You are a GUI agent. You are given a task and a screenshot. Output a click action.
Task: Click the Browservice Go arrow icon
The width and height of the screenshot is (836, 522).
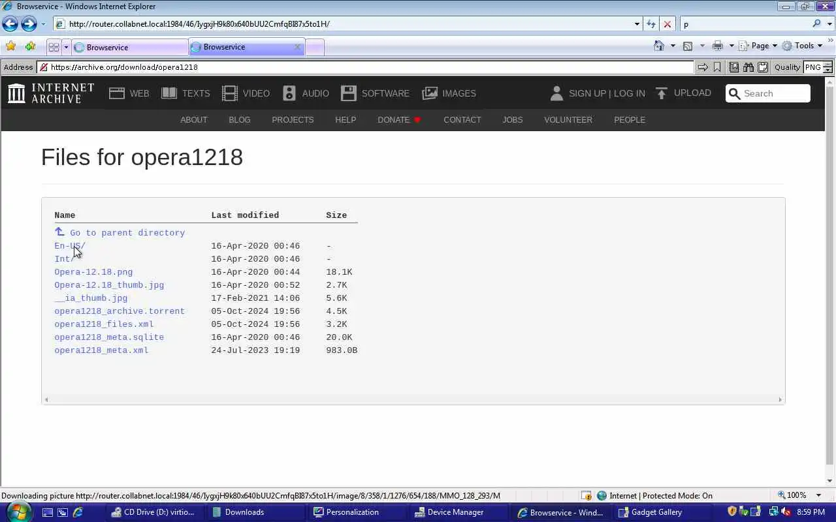tap(703, 67)
